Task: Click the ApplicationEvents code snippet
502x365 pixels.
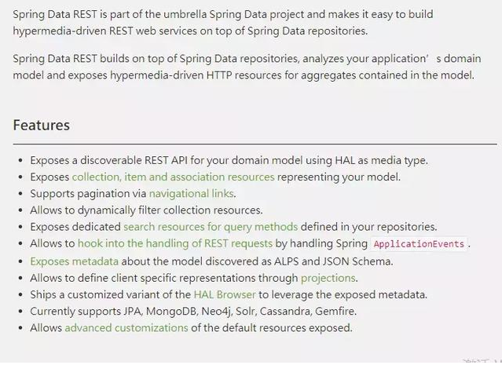Action: click(419, 244)
